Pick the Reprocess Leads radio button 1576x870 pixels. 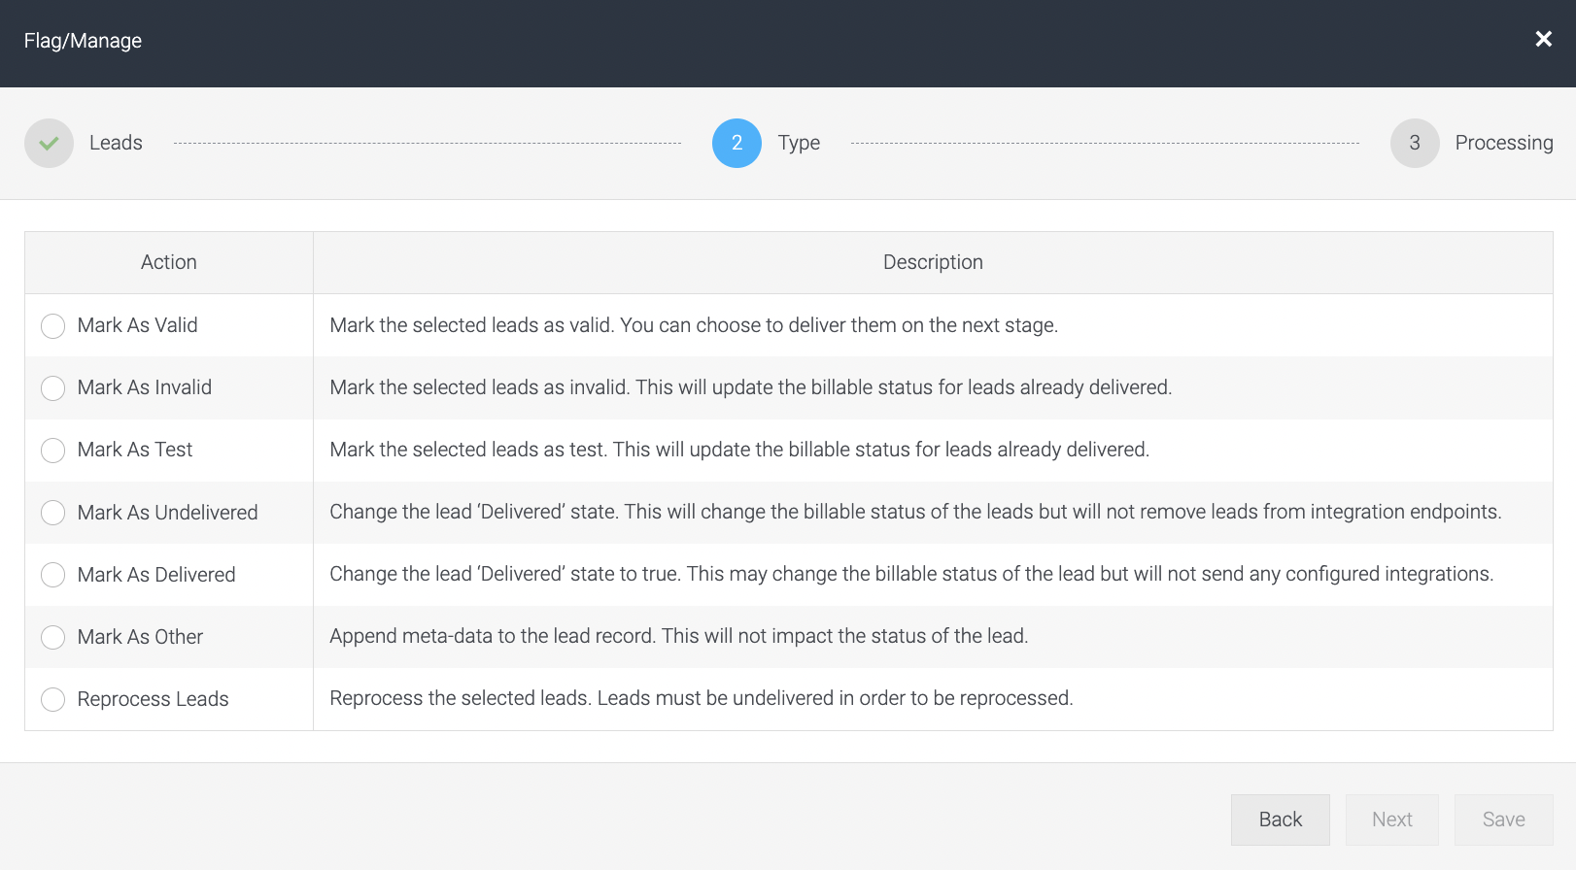click(x=53, y=699)
